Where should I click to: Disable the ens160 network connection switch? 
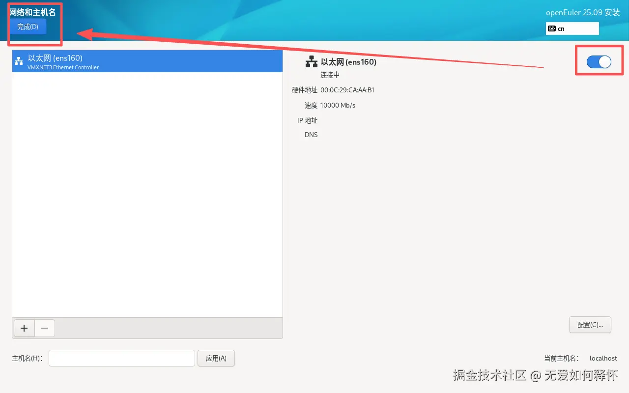point(599,61)
